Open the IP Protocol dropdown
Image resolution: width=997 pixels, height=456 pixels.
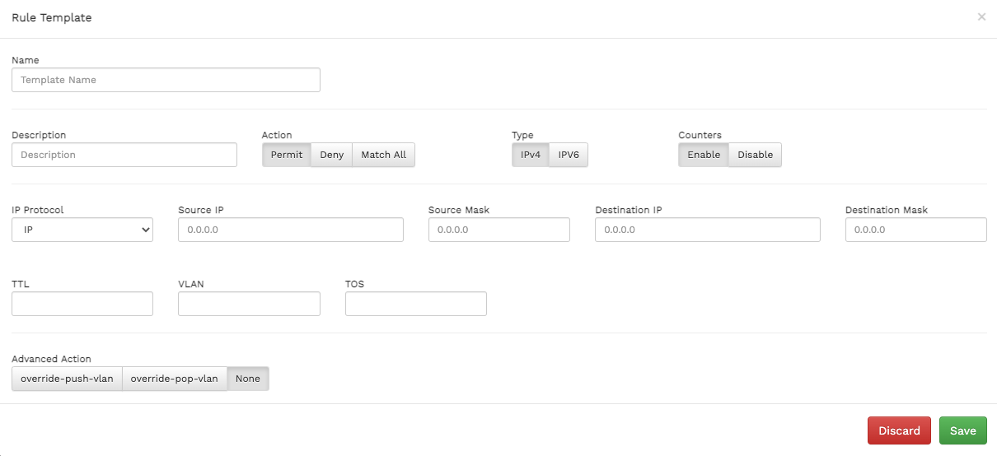[82, 230]
